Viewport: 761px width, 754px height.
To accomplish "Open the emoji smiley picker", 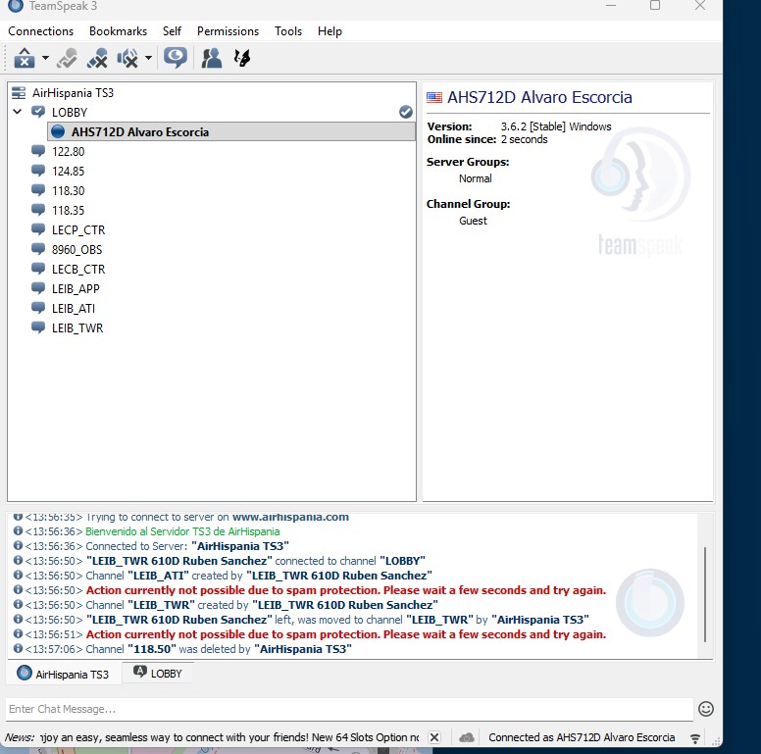I will click(x=705, y=709).
